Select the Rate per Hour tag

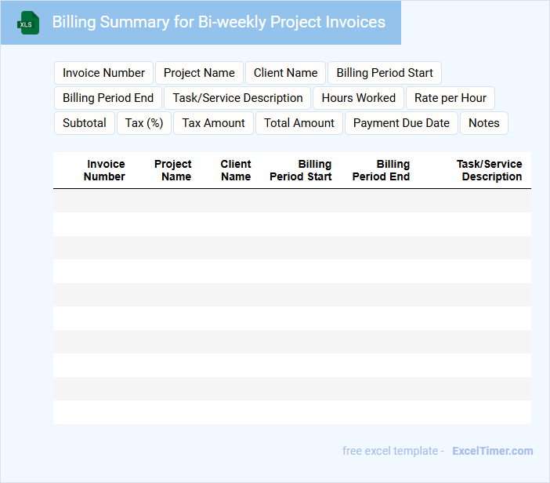(450, 98)
